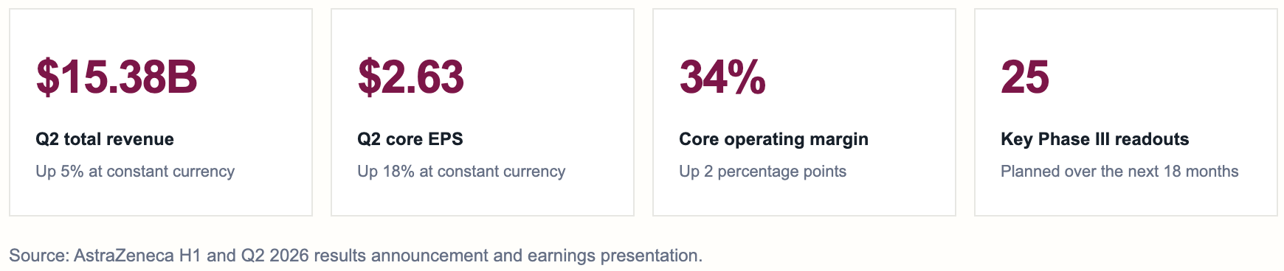This screenshot has height=271, width=1284.
Task: Select the Core operating margin label
Action: click(x=773, y=139)
